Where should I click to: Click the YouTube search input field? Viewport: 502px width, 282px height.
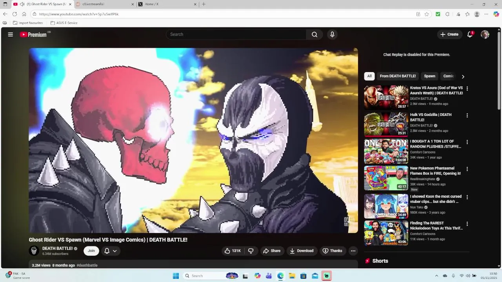point(236,34)
